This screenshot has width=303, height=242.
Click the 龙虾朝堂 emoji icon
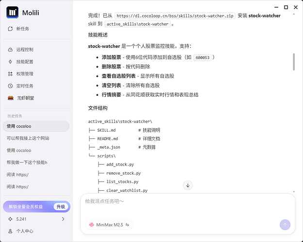pyautogui.click(x=11, y=98)
